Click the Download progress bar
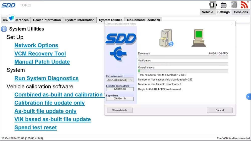Image resolution: width=251 pixels, height=141 pixels. (x=183, y=57)
